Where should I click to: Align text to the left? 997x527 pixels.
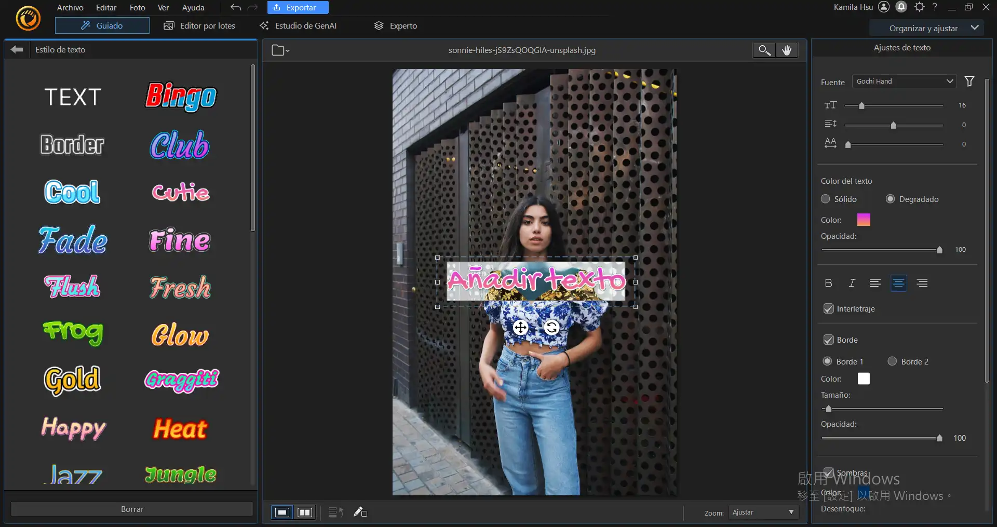tap(875, 283)
